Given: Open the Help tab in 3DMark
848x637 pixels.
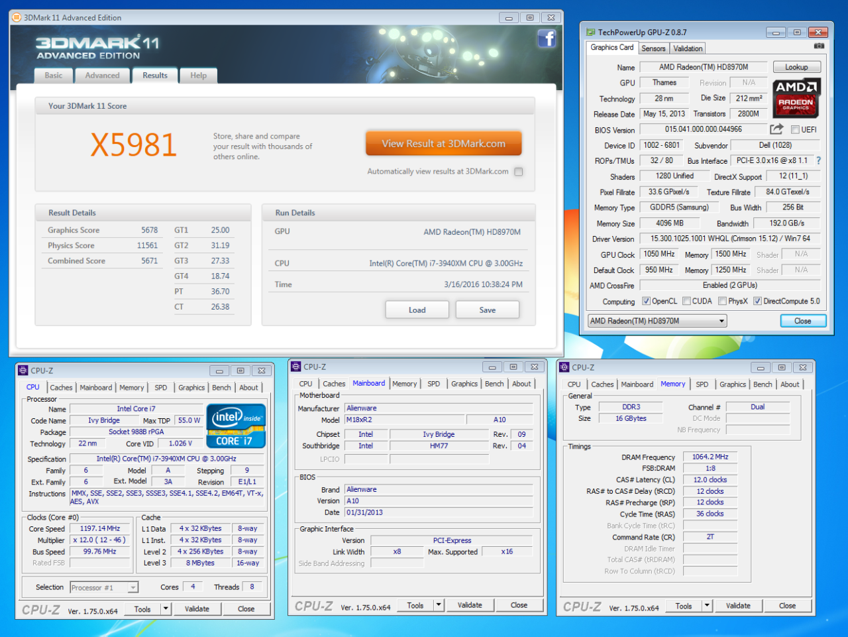Looking at the screenshot, I should point(199,76).
